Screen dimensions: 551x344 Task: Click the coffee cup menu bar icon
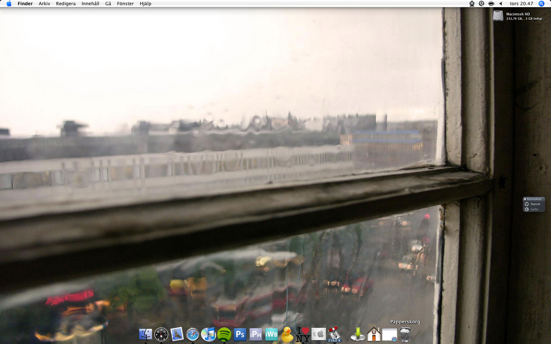pyautogui.click(x=491, y=4)
